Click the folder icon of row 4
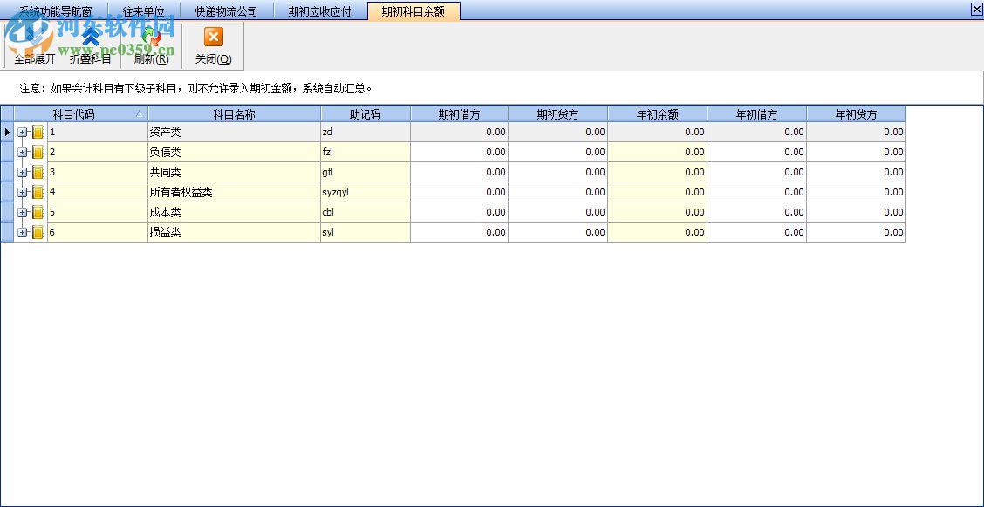 click(39, 193)
